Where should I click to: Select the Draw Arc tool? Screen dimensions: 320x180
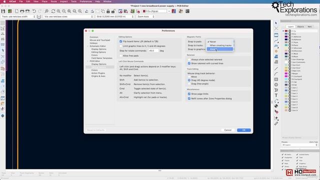point(276,74)
